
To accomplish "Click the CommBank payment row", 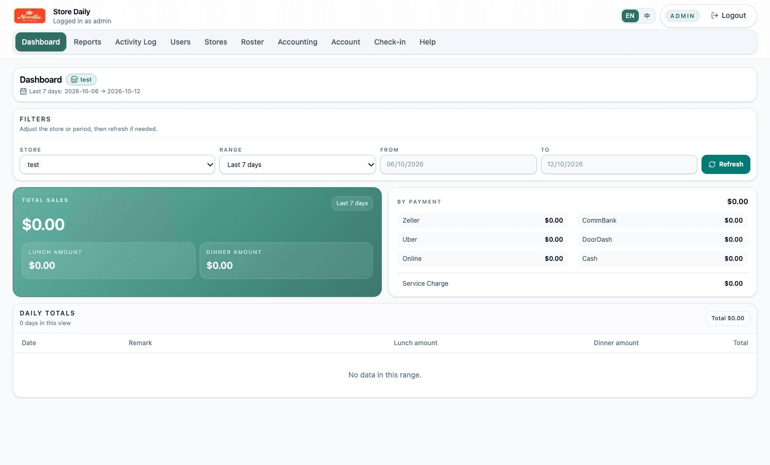I will [x=662, y=221].
